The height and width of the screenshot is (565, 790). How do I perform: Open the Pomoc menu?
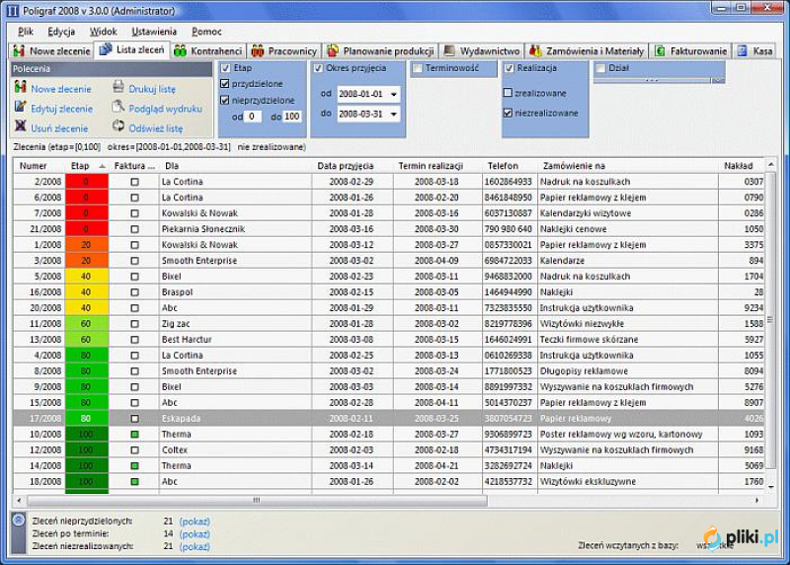coord(206,32)
